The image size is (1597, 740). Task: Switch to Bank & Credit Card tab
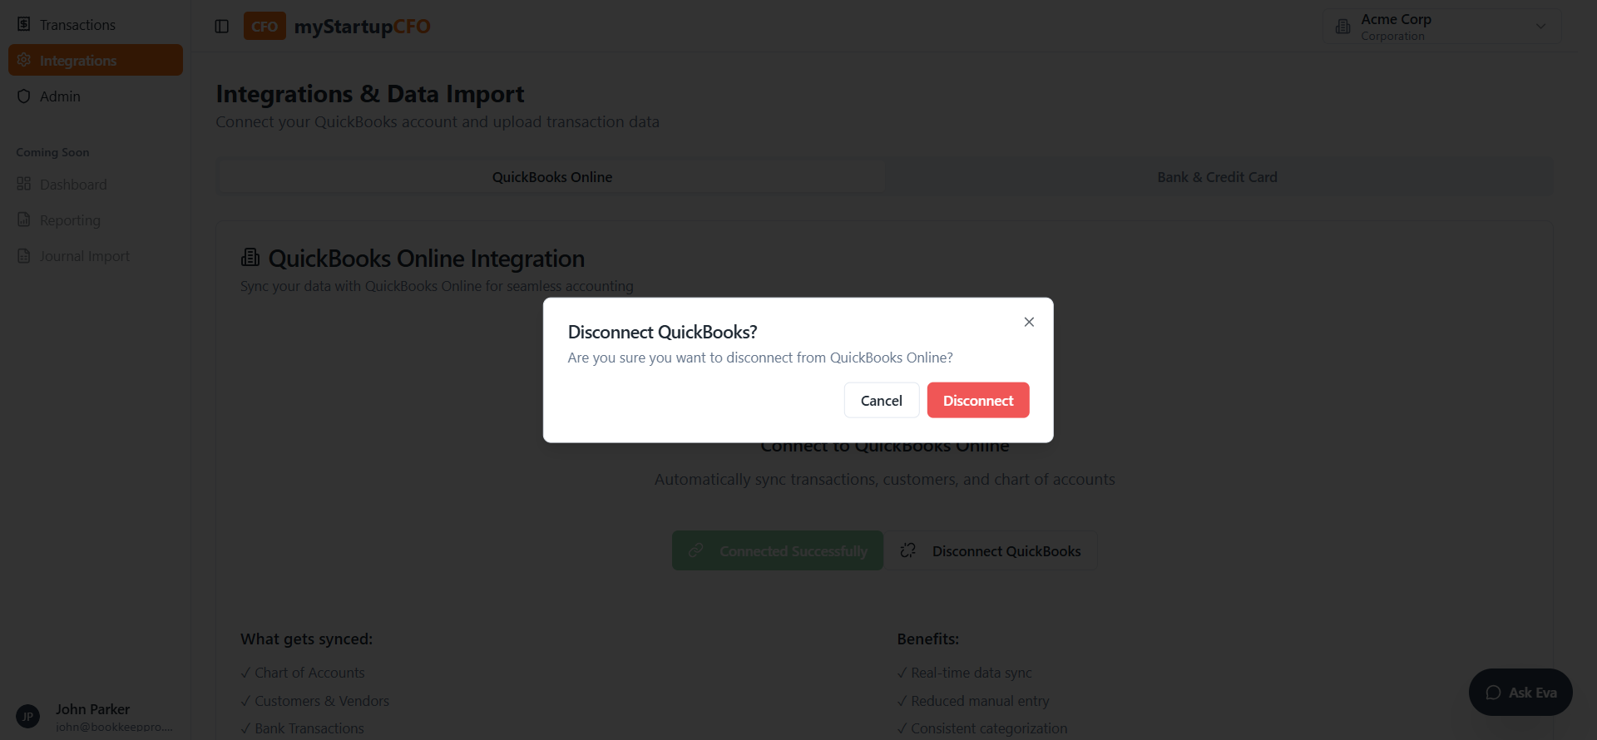[x=1217, y=177]
